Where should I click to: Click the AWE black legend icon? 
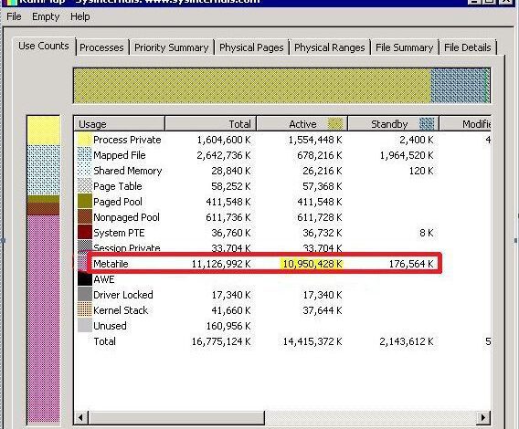coord(84,279)
